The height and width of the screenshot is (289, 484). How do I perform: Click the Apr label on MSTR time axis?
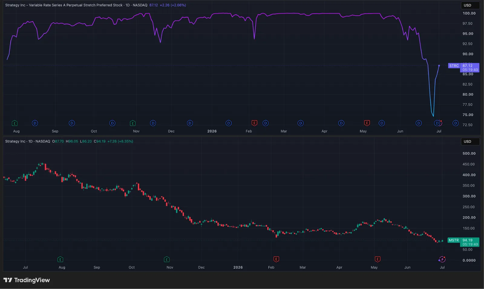[x=339, y=268]
